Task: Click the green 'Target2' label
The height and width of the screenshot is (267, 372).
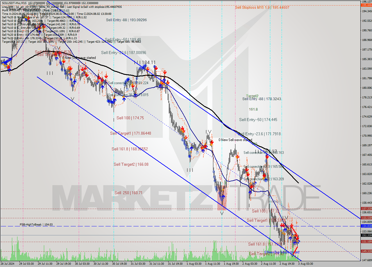Action: (x=252, y=96)
